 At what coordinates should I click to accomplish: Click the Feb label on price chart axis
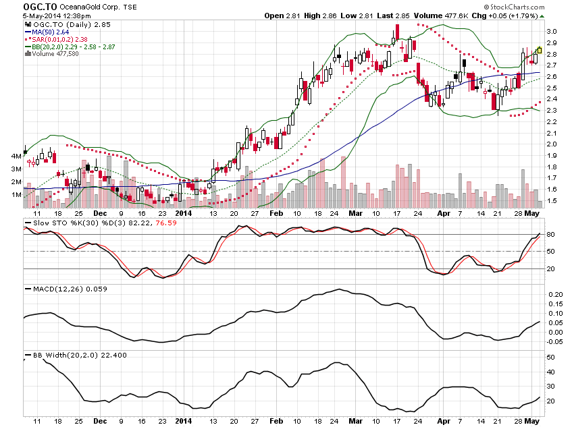coord(276,213)
